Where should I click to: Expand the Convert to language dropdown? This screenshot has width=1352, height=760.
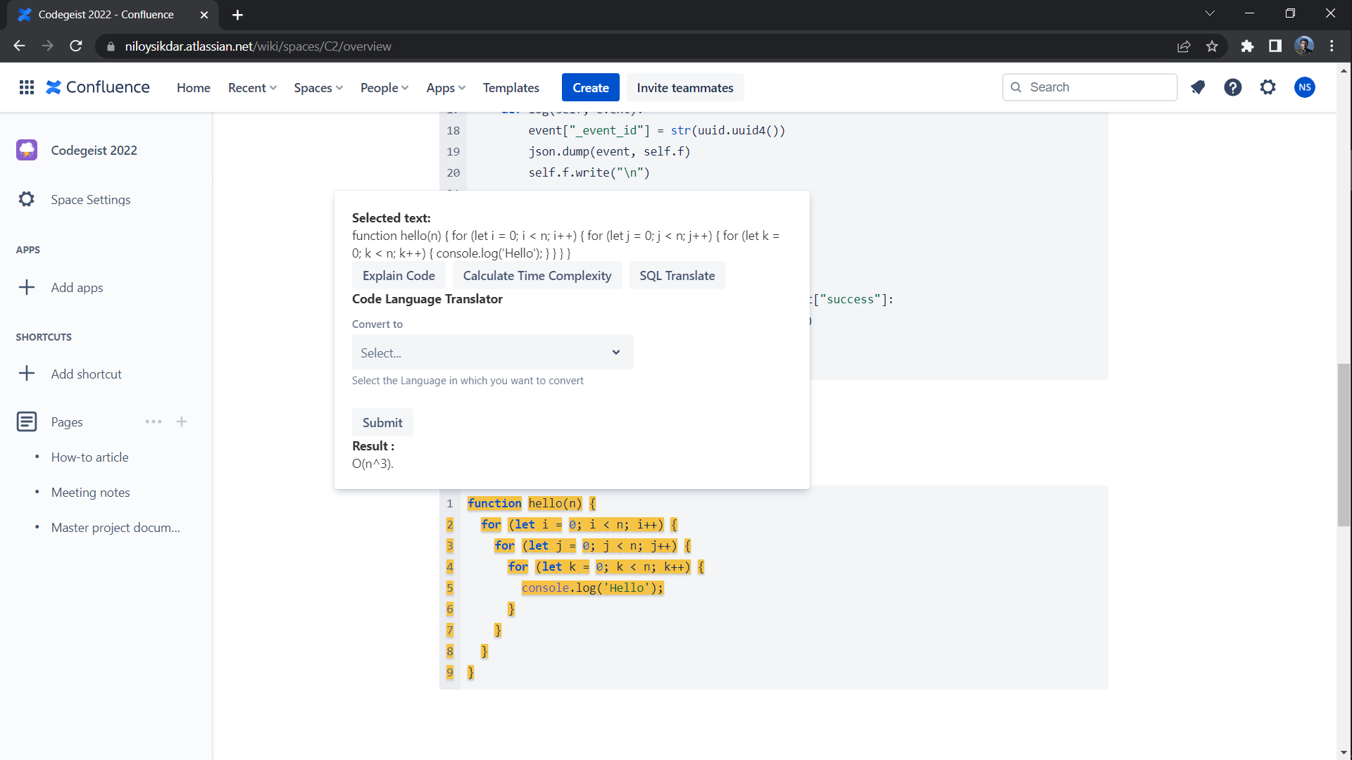click(493, 353)
